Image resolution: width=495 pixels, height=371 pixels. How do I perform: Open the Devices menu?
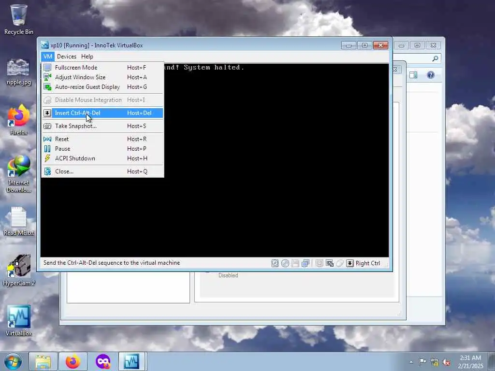67,57
